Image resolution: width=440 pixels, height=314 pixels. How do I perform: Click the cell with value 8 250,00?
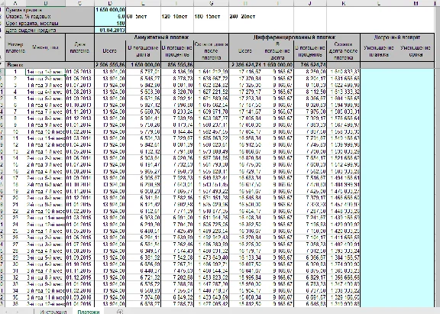pos(310,72)
